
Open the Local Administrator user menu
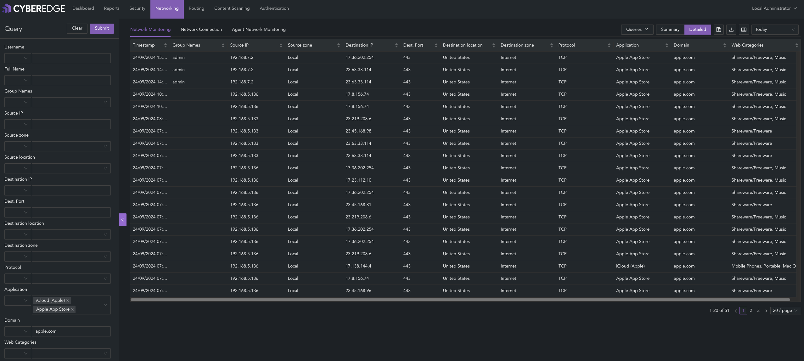(x=774, y=8)
